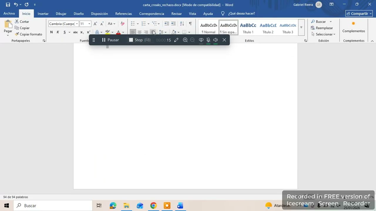Toggle italic (K) formatting
The width and height of the screenshot is (376, 211).
tap(58, 32)
